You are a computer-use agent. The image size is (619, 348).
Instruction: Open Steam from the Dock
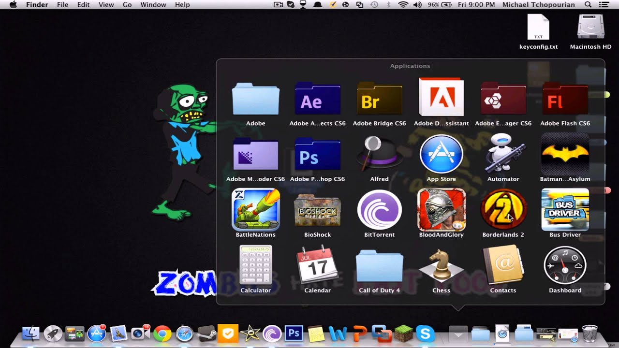(206, 333)
